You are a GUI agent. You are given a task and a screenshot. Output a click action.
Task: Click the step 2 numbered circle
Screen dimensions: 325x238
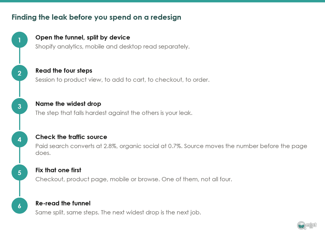pos(19,73)
